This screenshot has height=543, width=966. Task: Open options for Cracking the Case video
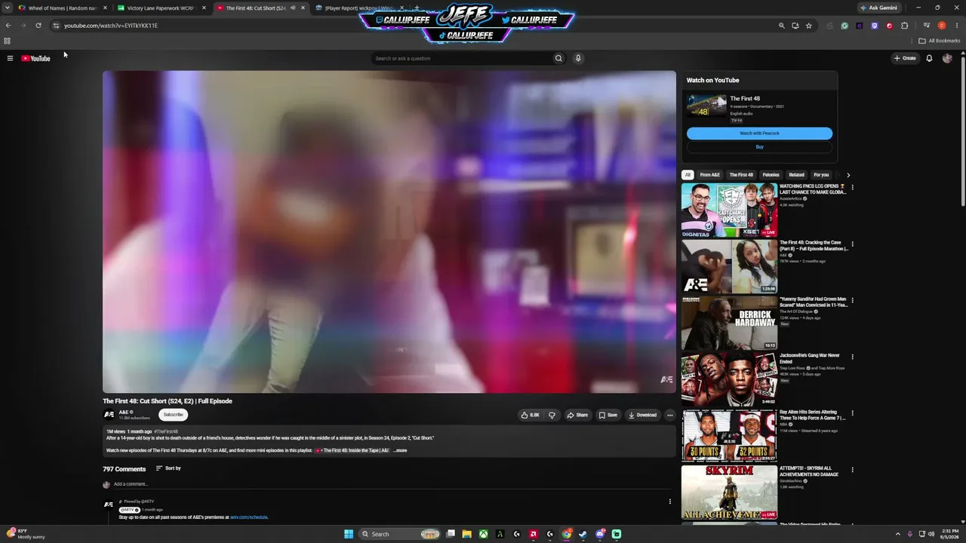tap(852, 244)
